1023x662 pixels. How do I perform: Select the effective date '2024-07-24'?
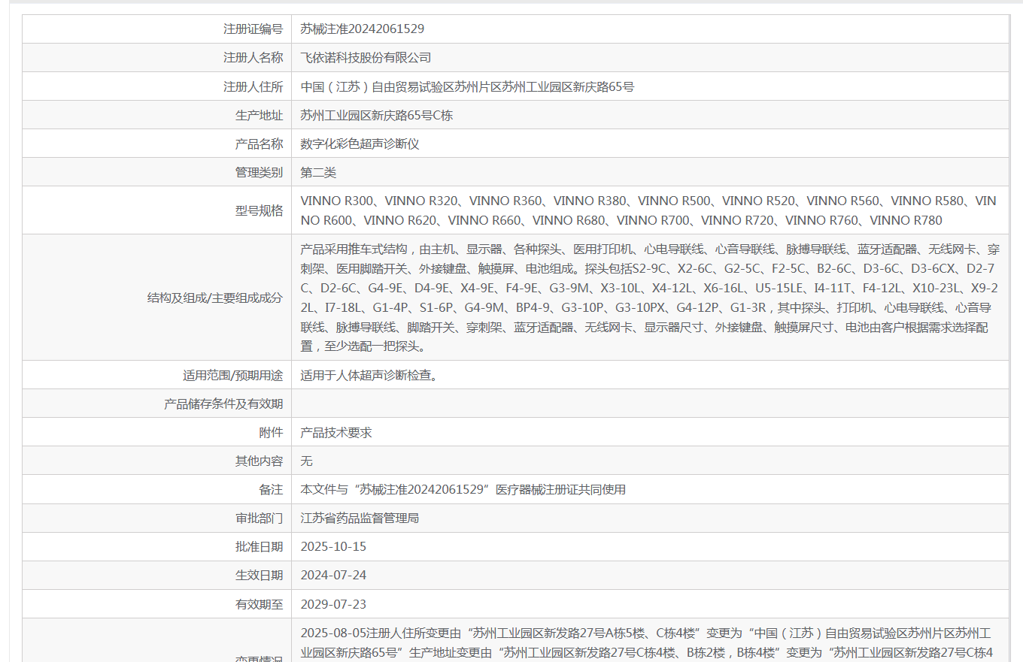tap(333, 575)
